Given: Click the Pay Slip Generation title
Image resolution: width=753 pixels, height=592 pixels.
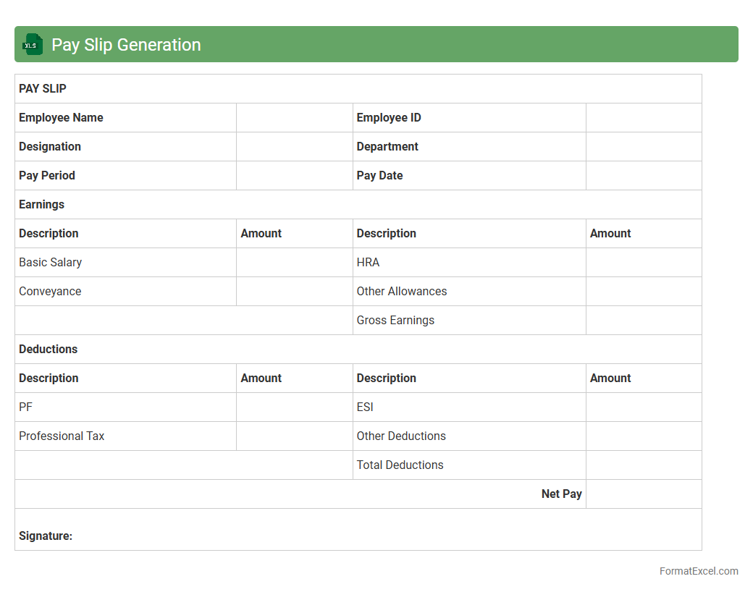Looking at the screenshot, I should pyautogui.click(x=126, y=45).
